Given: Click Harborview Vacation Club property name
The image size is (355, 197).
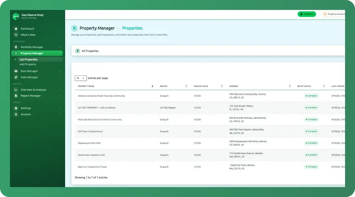Looking at the screenshot, I should click(x=91, y=155).
